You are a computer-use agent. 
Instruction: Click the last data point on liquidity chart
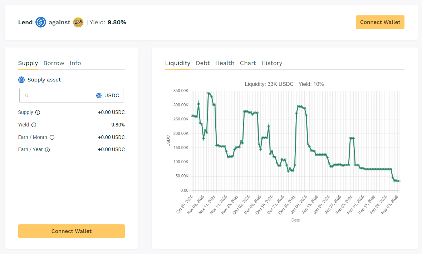point(399,181)
